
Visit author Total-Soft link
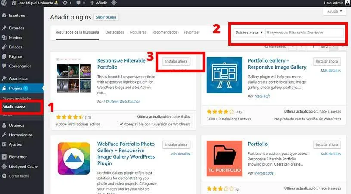point(262,96)
